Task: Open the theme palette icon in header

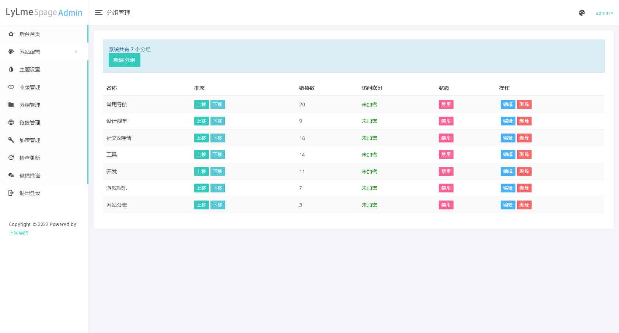Action: 582,13
